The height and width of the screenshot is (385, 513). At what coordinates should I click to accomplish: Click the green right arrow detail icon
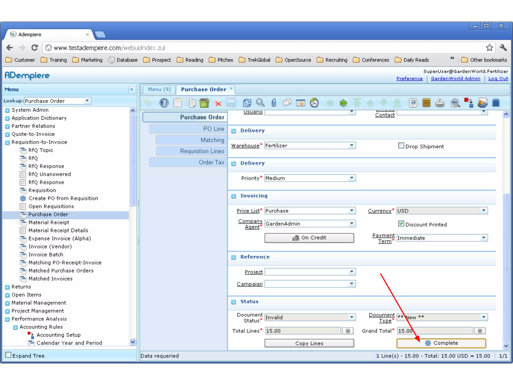[343, 103]
